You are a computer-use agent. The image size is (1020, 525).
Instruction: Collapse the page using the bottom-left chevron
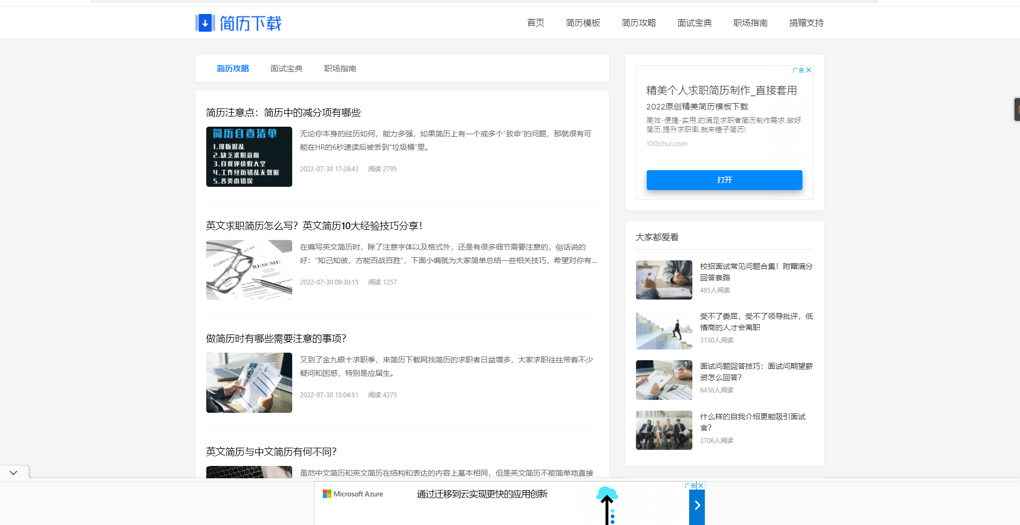click(x=13, y=472)
